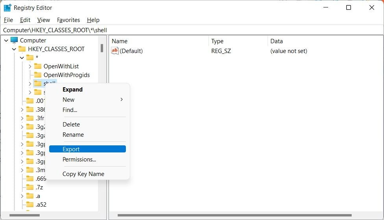Select the HKEY_CLASSES_ROOT label
This screenshot has width=384, height=220.
(56, 49)
